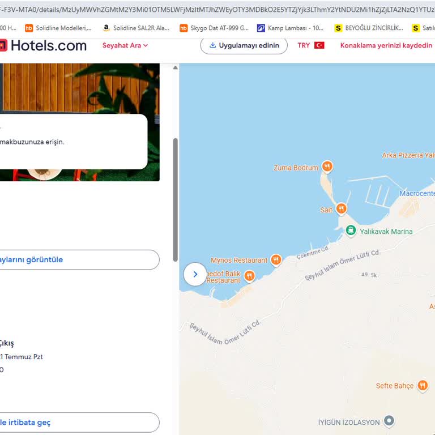Click the hotel photo thumbnail
Image resolution: width=435 pixels, height=435 pixels.
point(80,122)
